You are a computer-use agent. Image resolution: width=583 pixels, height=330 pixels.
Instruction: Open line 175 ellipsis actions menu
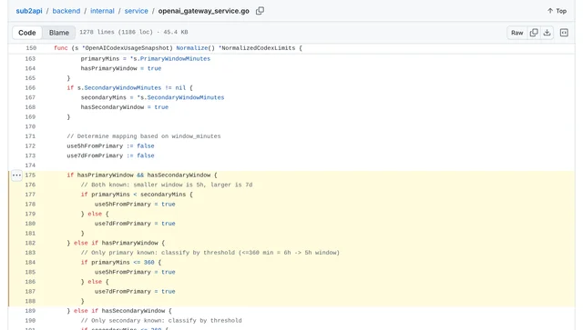(16, 175)
